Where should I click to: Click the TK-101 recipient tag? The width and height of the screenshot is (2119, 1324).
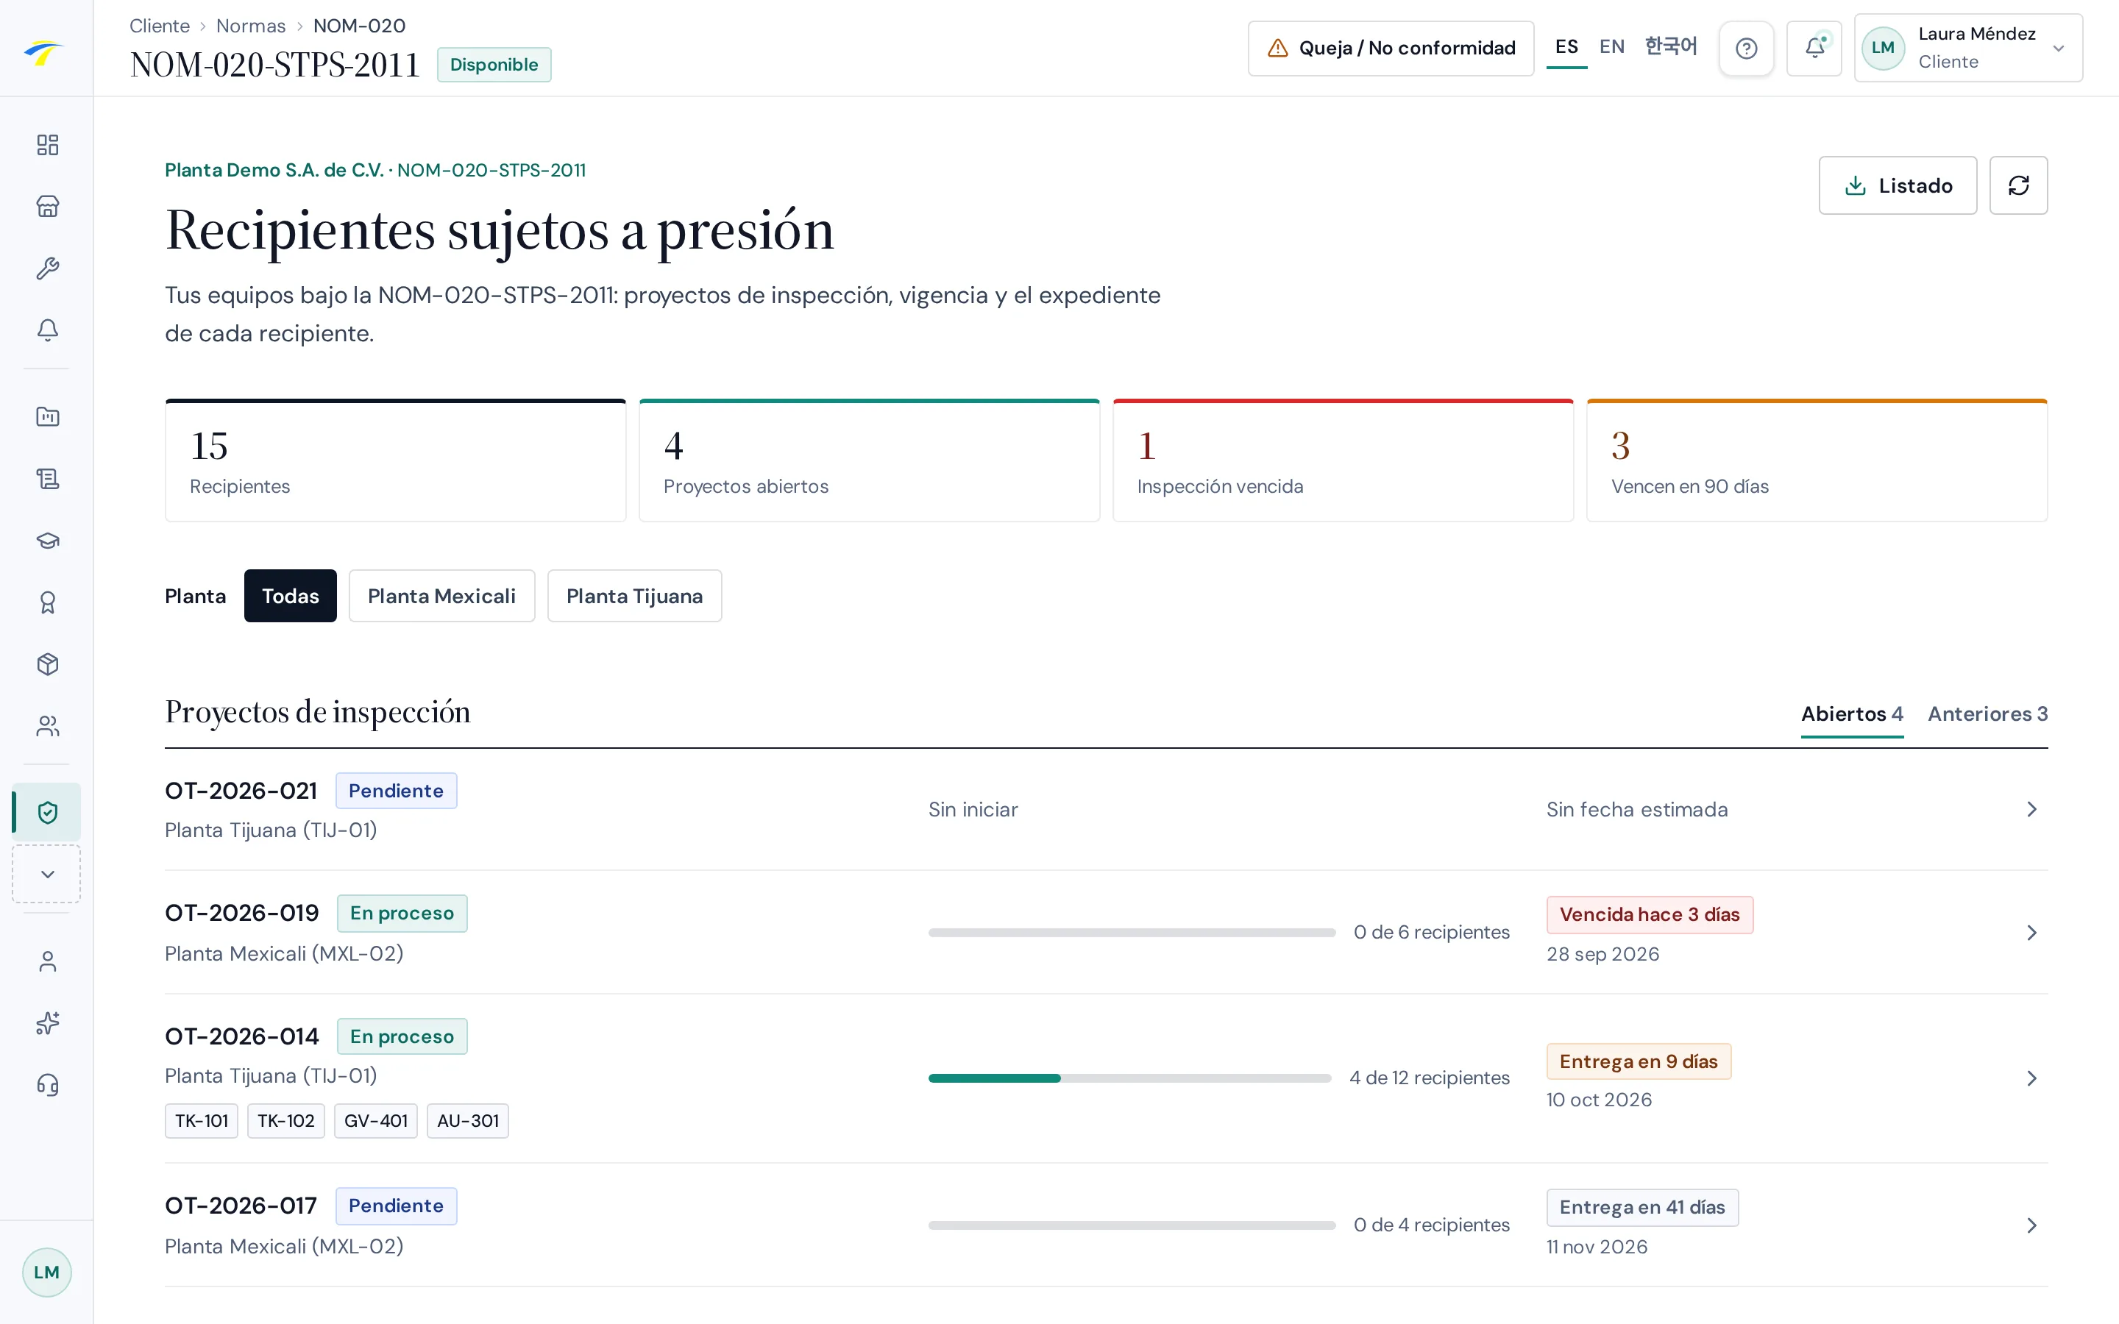(202, 1121)
